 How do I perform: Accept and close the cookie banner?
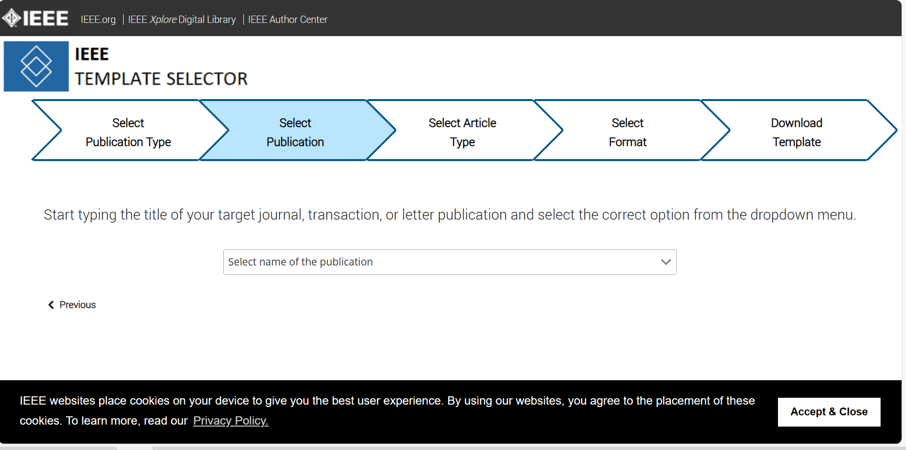point(829,412)
